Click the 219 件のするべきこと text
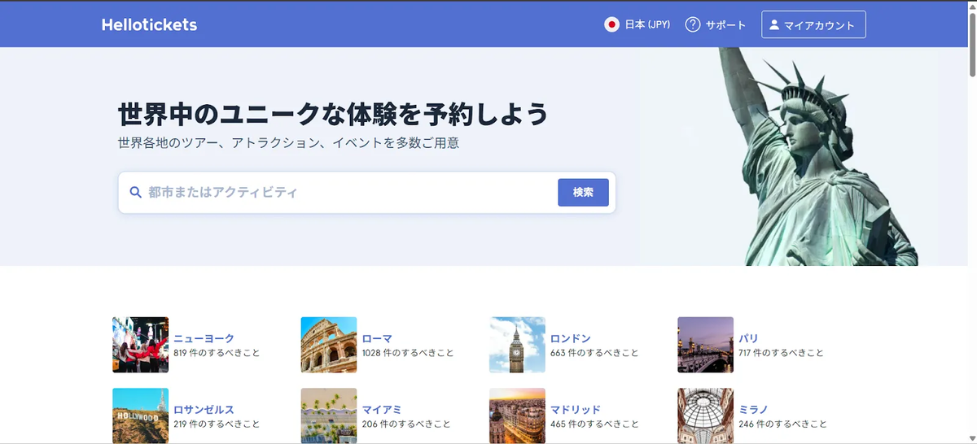This screenshot has width=977, height=444. [x=217, y=424]
